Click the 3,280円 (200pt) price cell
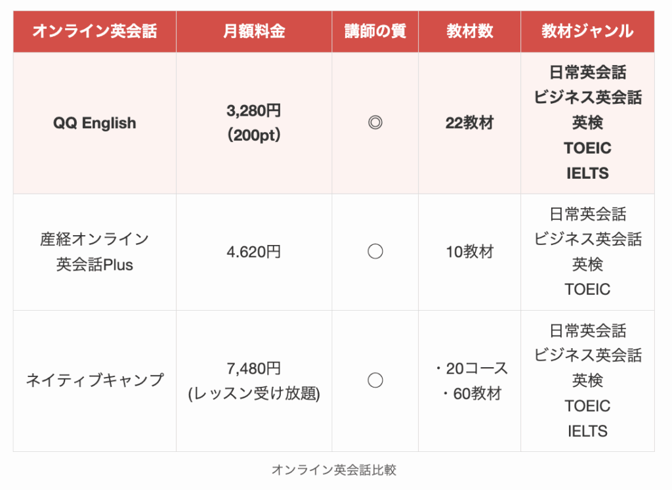This screenshot has height=490, width=672. (x=254, y=123)
